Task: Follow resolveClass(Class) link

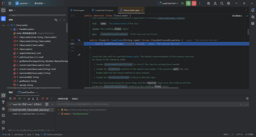Action: pyautogui.click(x=115, y=86)
